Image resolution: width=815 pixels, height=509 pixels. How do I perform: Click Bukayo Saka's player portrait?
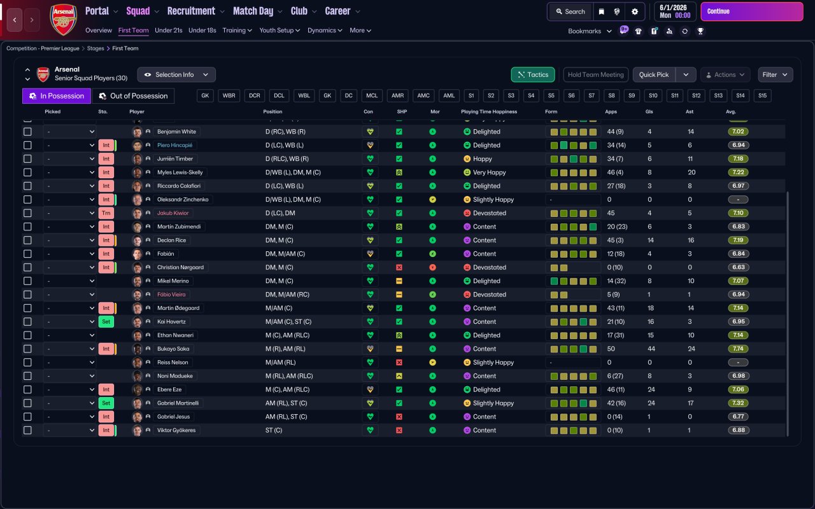(x=137, y=349)
